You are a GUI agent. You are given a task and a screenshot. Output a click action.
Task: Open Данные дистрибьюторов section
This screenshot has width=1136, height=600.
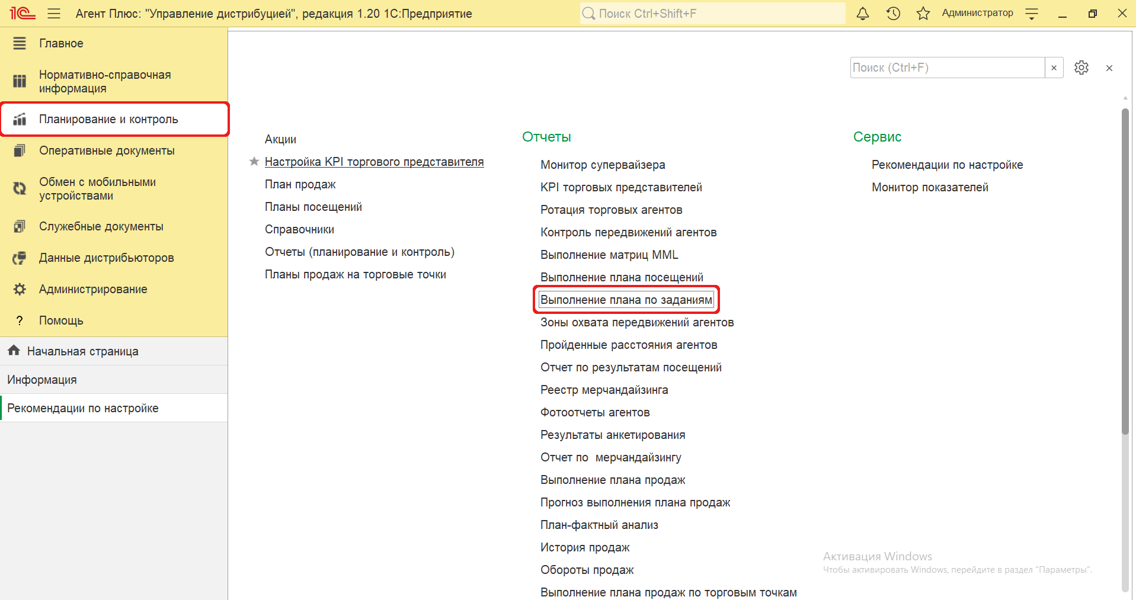(x=114, y=258)
